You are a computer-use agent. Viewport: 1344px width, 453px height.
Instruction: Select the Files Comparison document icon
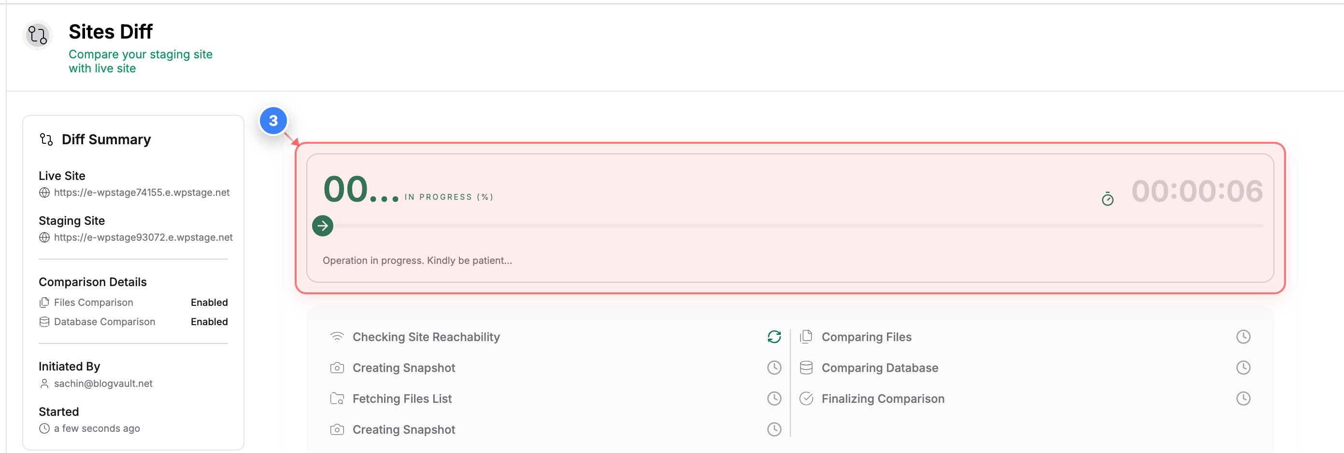(44, 302)
